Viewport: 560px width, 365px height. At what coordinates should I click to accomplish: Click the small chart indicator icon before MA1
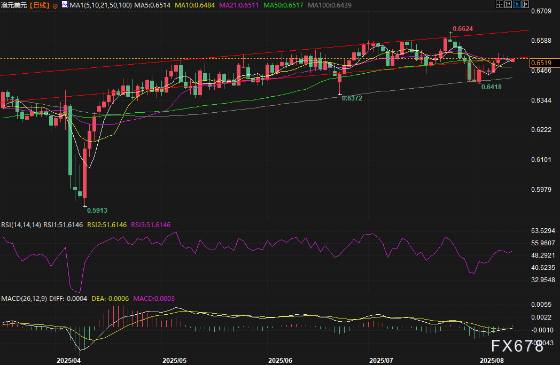pos(65,5)
